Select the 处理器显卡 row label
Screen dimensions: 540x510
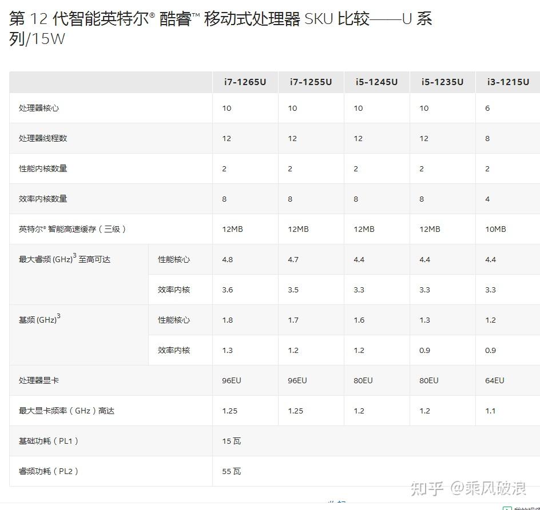(x=39, y=380)
